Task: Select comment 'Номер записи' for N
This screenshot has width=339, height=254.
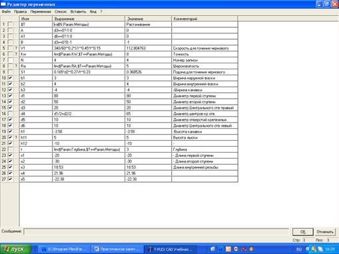Action: pos(204,60)
